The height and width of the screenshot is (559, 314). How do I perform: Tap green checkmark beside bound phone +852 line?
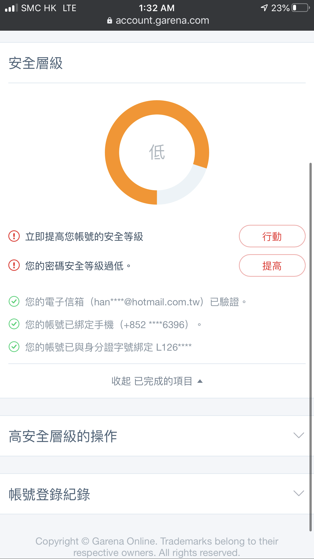[x=14, y=324]
